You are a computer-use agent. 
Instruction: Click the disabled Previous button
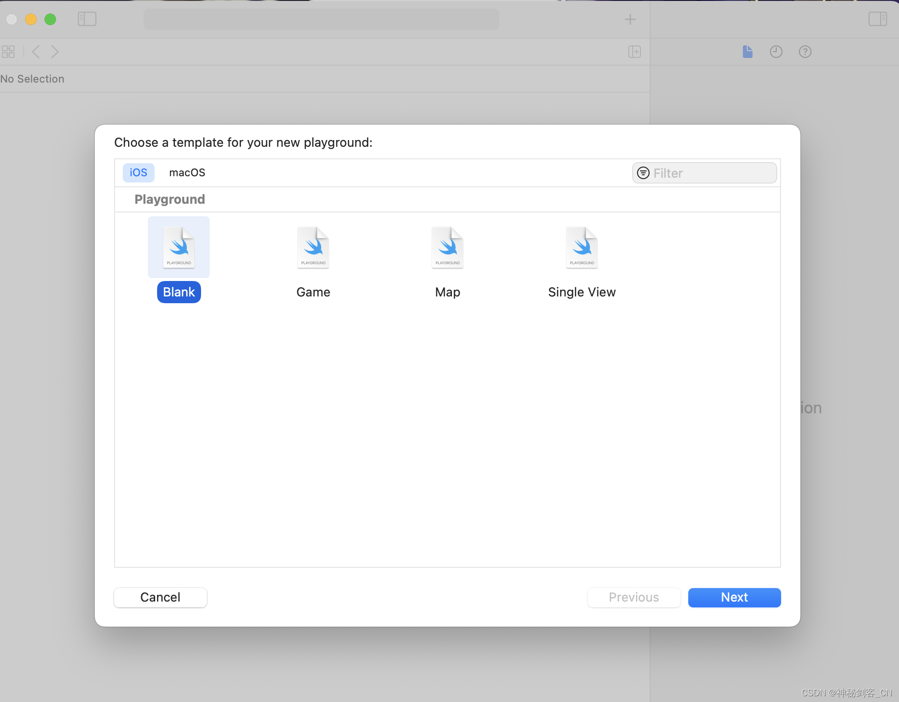634,597
